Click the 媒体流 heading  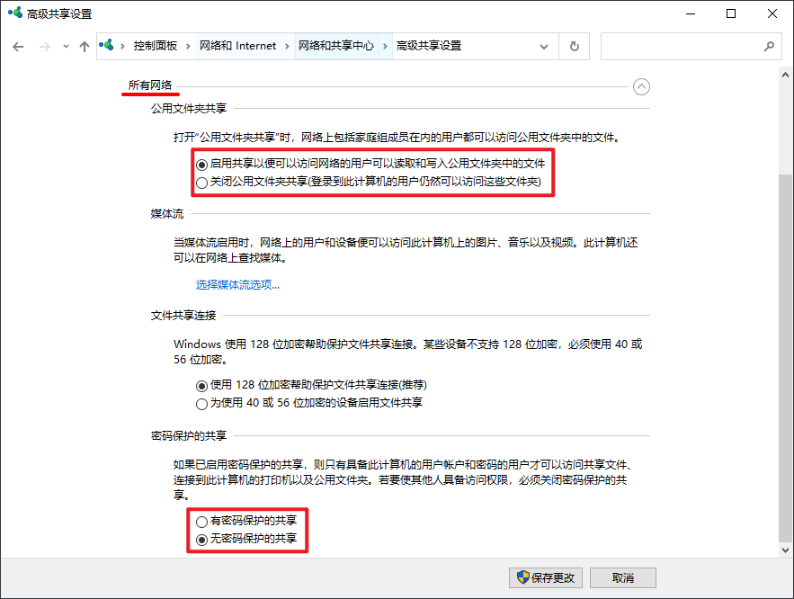tap(167, 214)
